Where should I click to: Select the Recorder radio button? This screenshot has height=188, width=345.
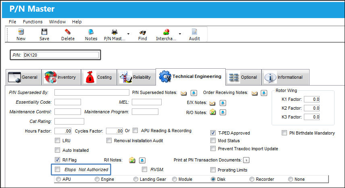(252, 179)
